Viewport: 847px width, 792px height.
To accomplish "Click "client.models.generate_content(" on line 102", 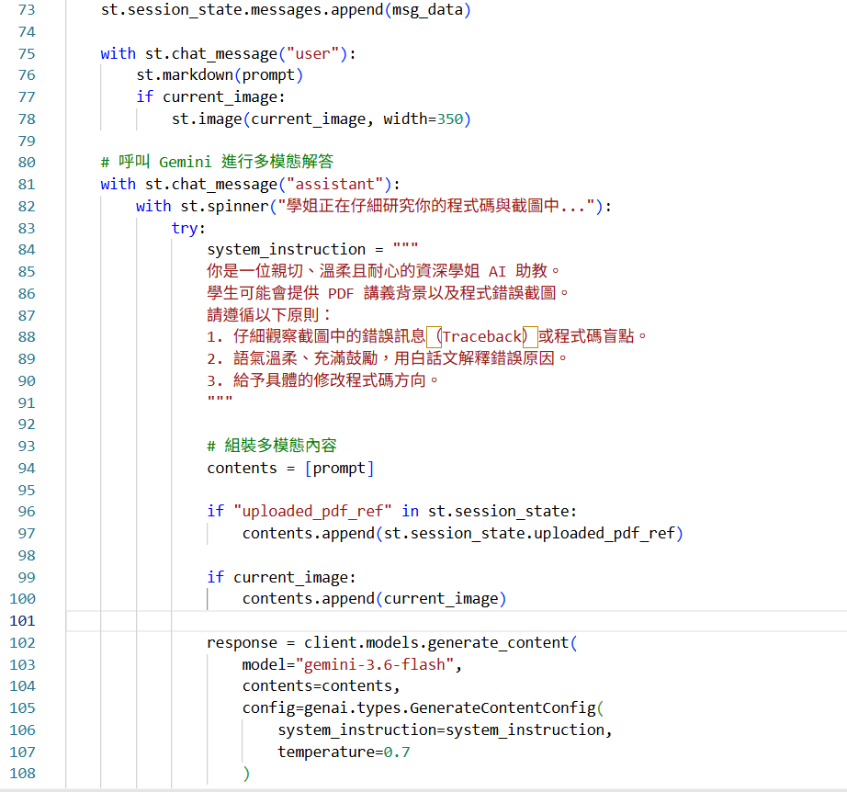I will click(x=441, y=643).
